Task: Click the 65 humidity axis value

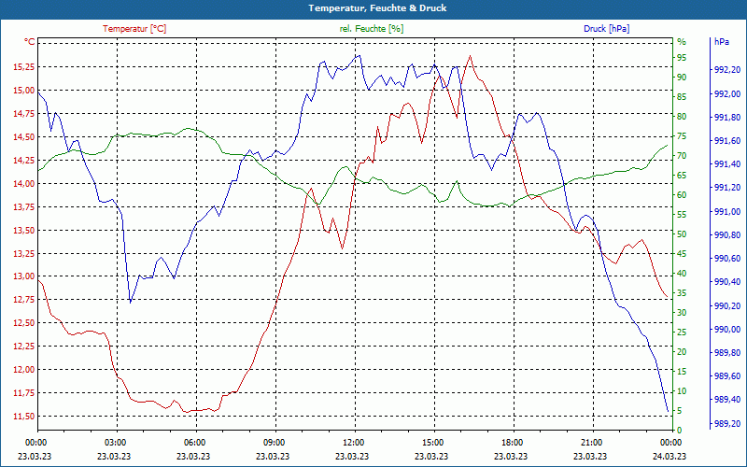Action: pyautogui.click(x=682, y=176)
